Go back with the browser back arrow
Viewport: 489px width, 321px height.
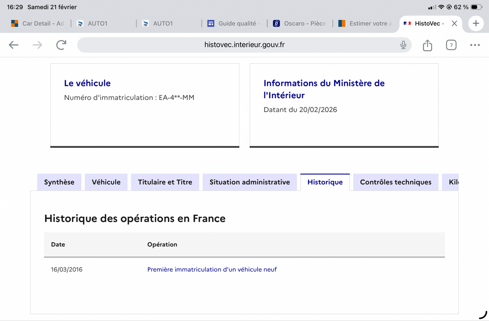pyautogui.click(x=14, y=45)
